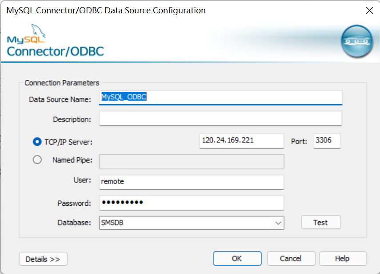Click the blue chain link icon
380x274 pixels.
[357, 41]
